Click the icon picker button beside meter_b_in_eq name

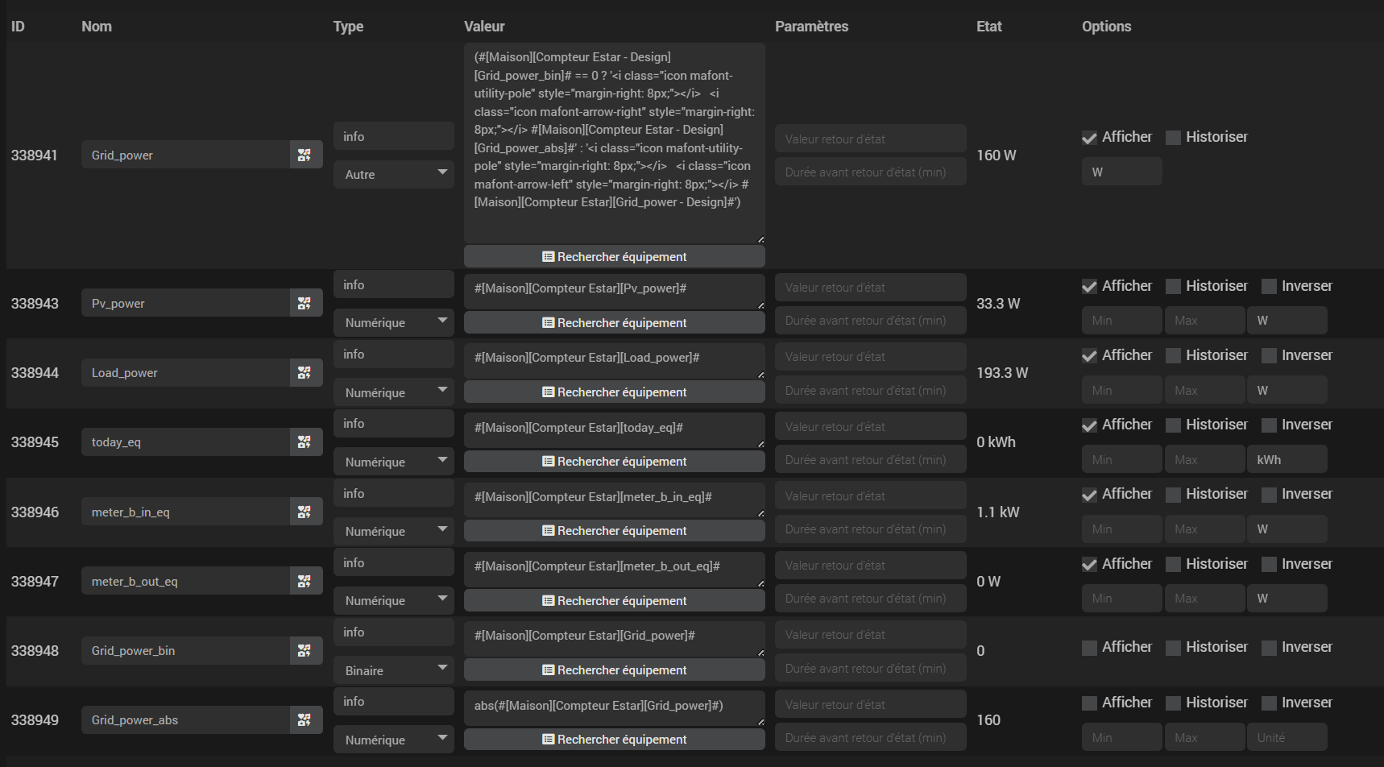click(305, 512)
